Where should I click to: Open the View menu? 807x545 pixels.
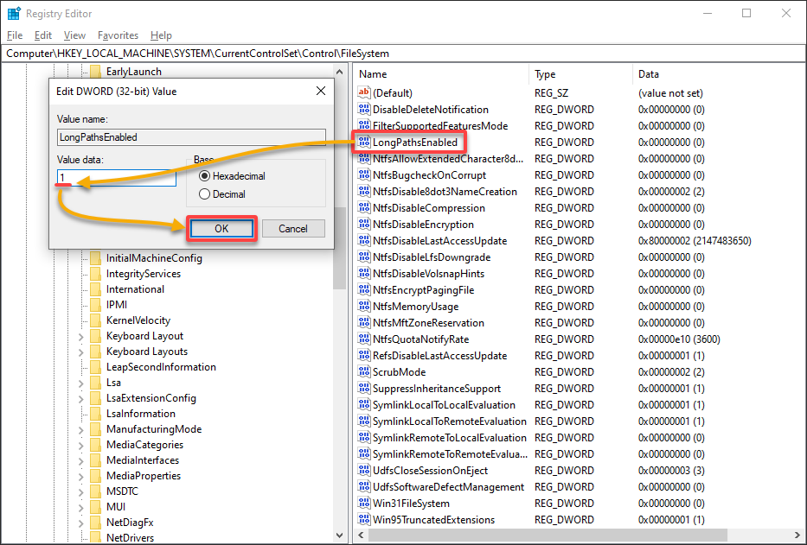coord(74,35)
